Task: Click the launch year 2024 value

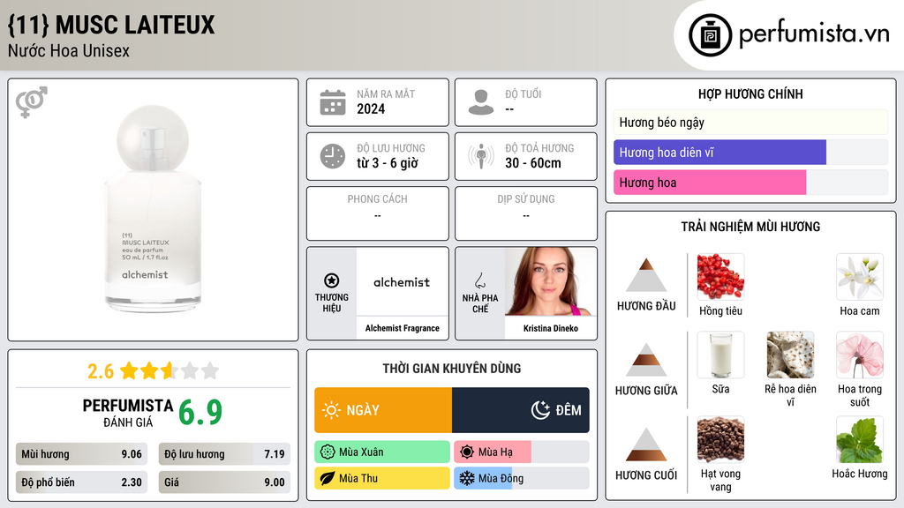Action: pos(371,108)
